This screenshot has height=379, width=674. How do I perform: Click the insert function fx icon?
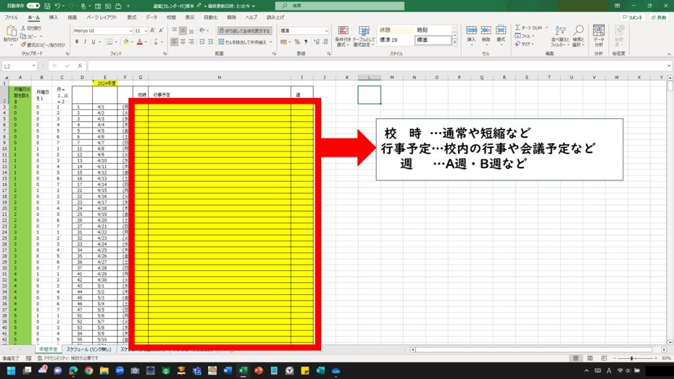pyautogui.click(x=80, y=66)
